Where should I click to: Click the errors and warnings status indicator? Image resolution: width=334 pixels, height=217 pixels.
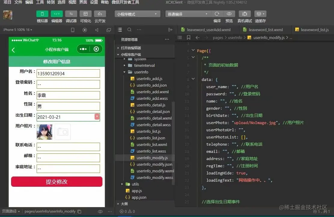[127, 212]
